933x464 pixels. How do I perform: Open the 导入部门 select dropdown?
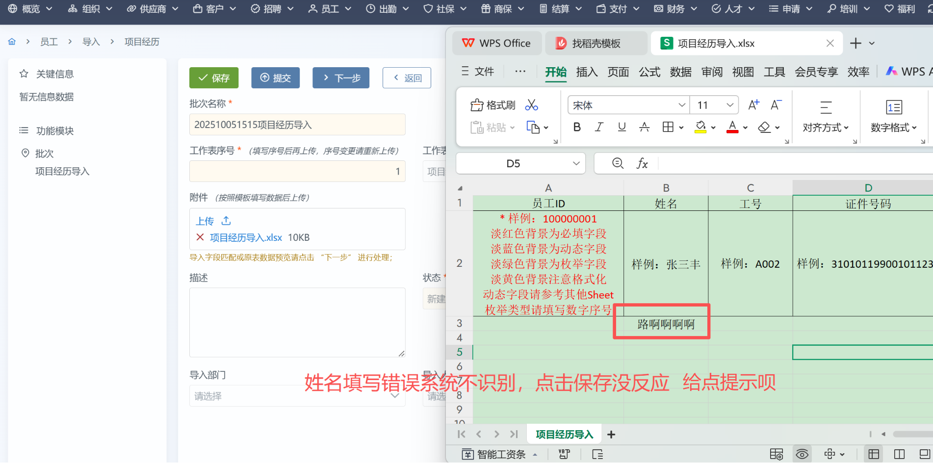pyautogui.click(x=297, y=396)
